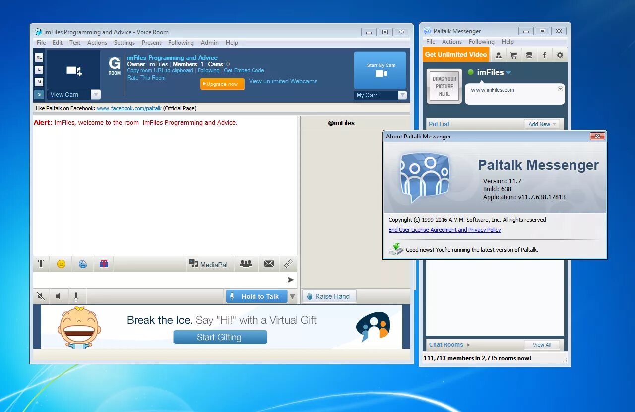Open the My Cam dropdown arrow
Image resolution: width=635 pixels, height=412 pixels.
click(x=402, y=95)
